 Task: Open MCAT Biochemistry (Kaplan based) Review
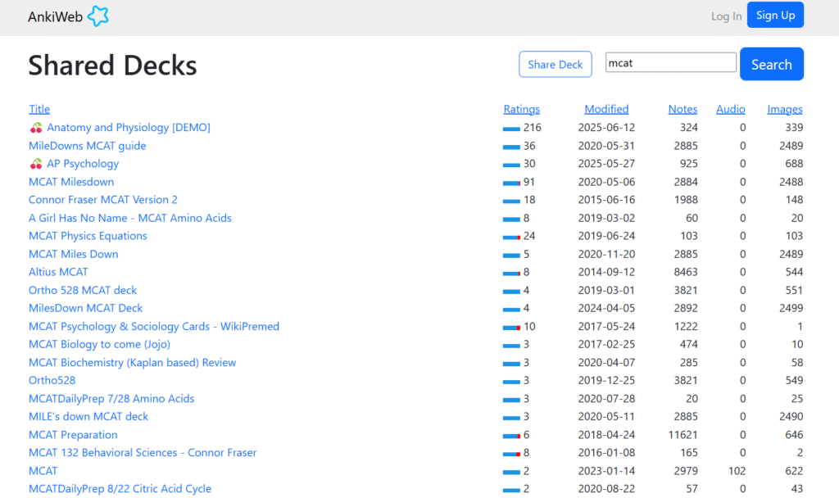pos(132,362)
